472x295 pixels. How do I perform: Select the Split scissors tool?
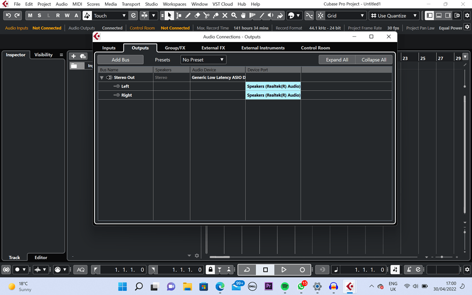[206, 16]
